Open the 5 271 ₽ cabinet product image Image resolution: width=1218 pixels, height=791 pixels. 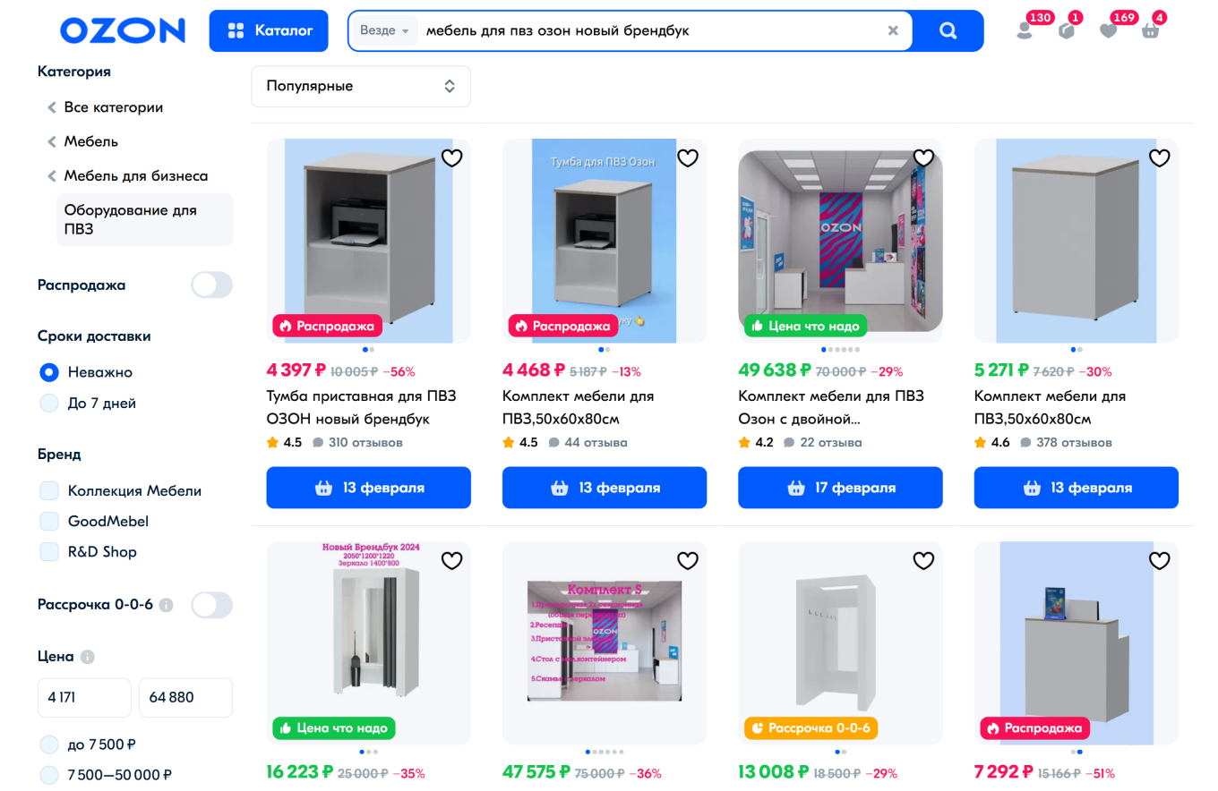point(1076,241)
